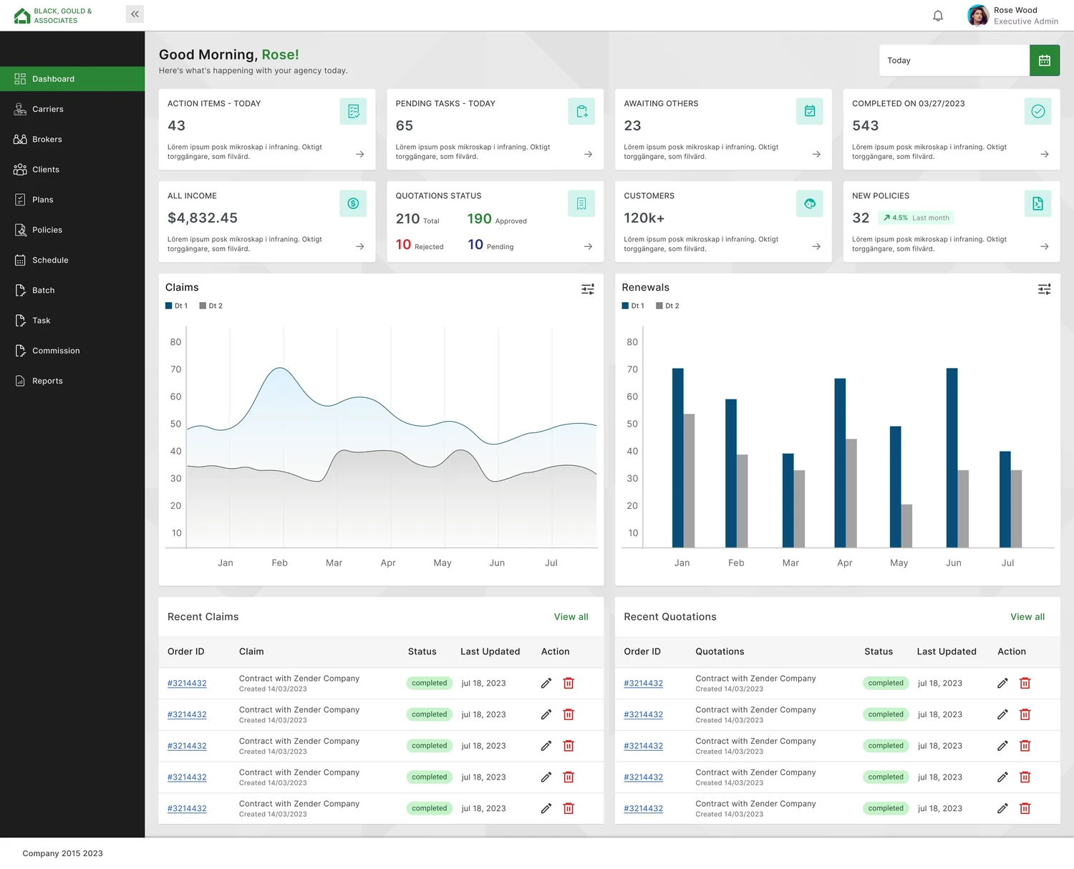
Task: View all recent quotations
Action: click(1027, 617)
